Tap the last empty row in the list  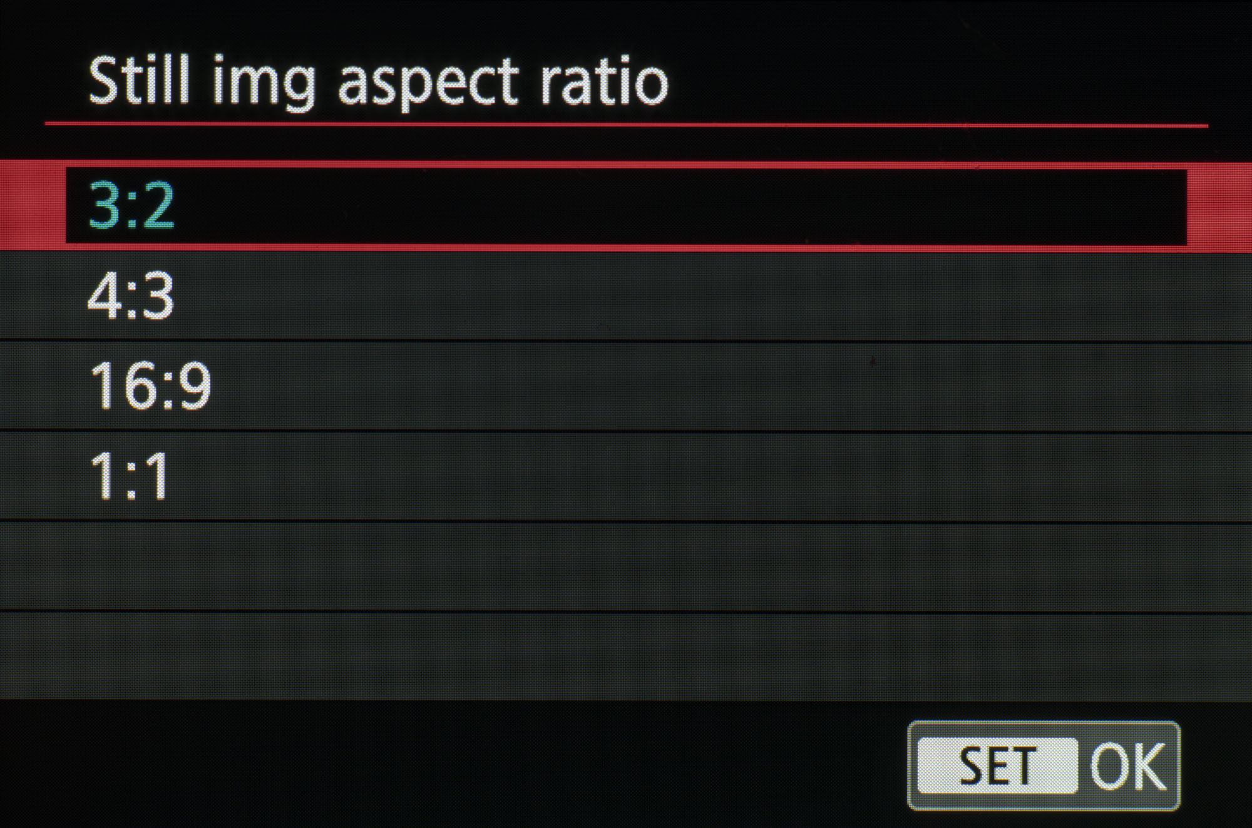pos(626,655)
